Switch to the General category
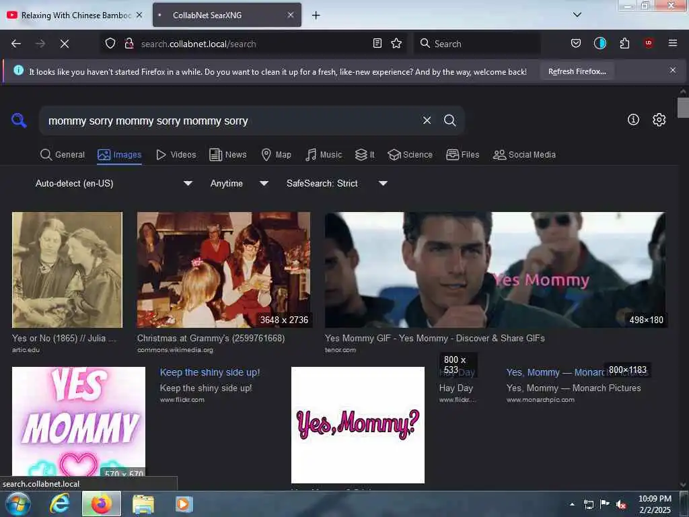 pos(63,155)
